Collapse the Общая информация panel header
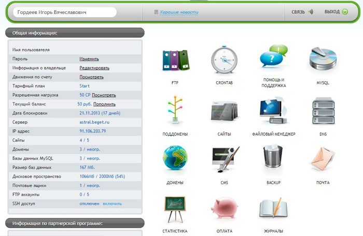 (75, 33)
